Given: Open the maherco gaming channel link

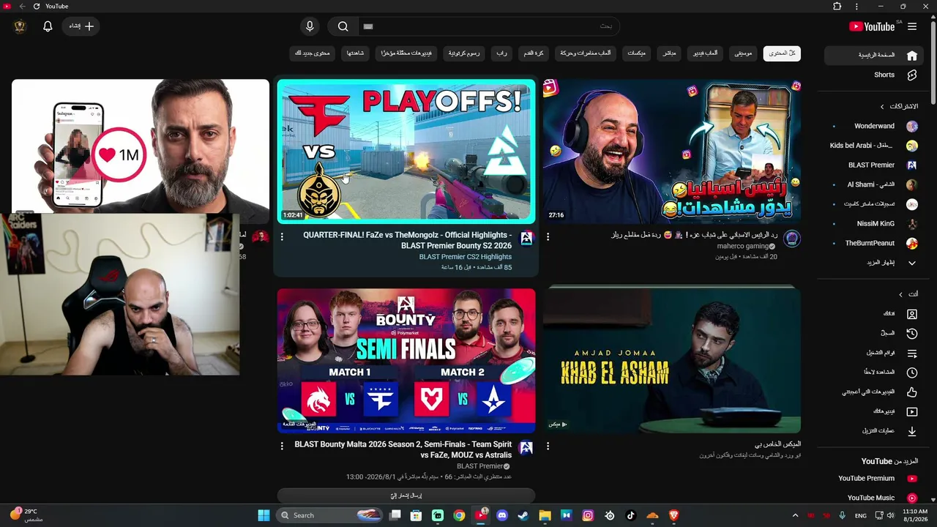Looking at the screenshot, I should coord(744,247).
